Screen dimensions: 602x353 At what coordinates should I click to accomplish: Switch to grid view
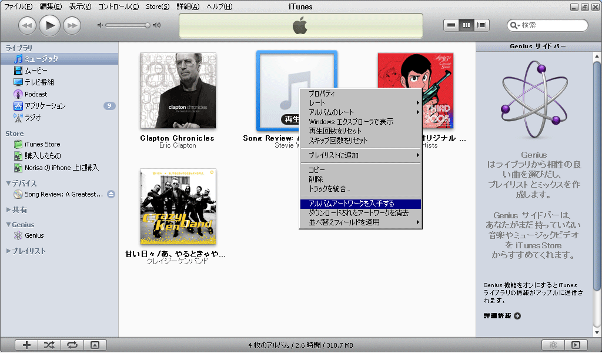point(466,25)
